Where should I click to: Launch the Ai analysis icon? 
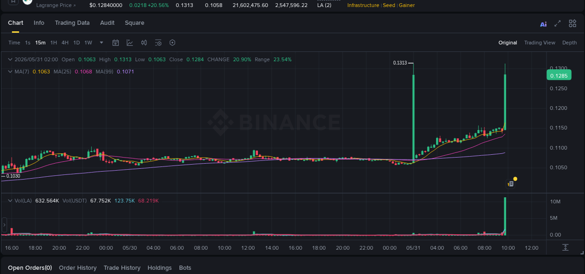pyautogui.click(x=543, y=24)
